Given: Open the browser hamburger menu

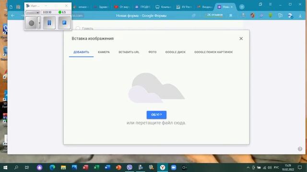Looking at the screenshot, I should [x=271, y=4].
